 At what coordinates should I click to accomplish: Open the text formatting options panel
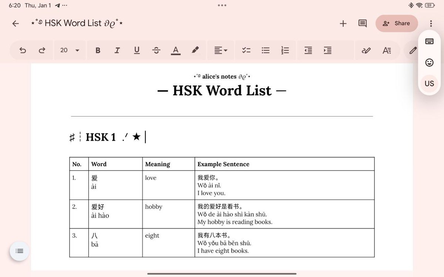(x=387, y=50)
